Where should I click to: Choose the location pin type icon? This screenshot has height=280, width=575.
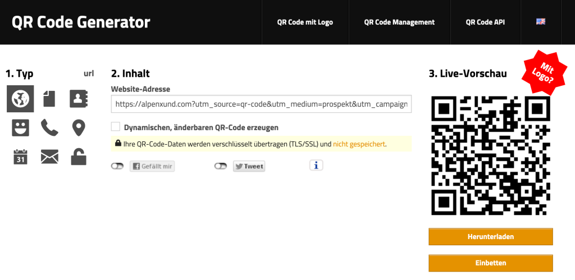point(79,128)
